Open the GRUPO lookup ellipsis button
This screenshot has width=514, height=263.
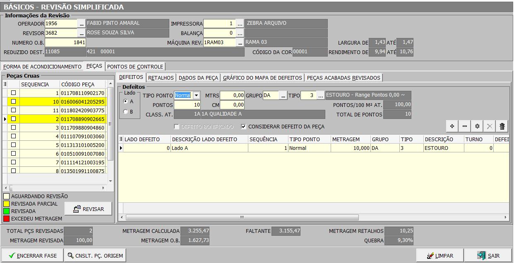(283, 96)
